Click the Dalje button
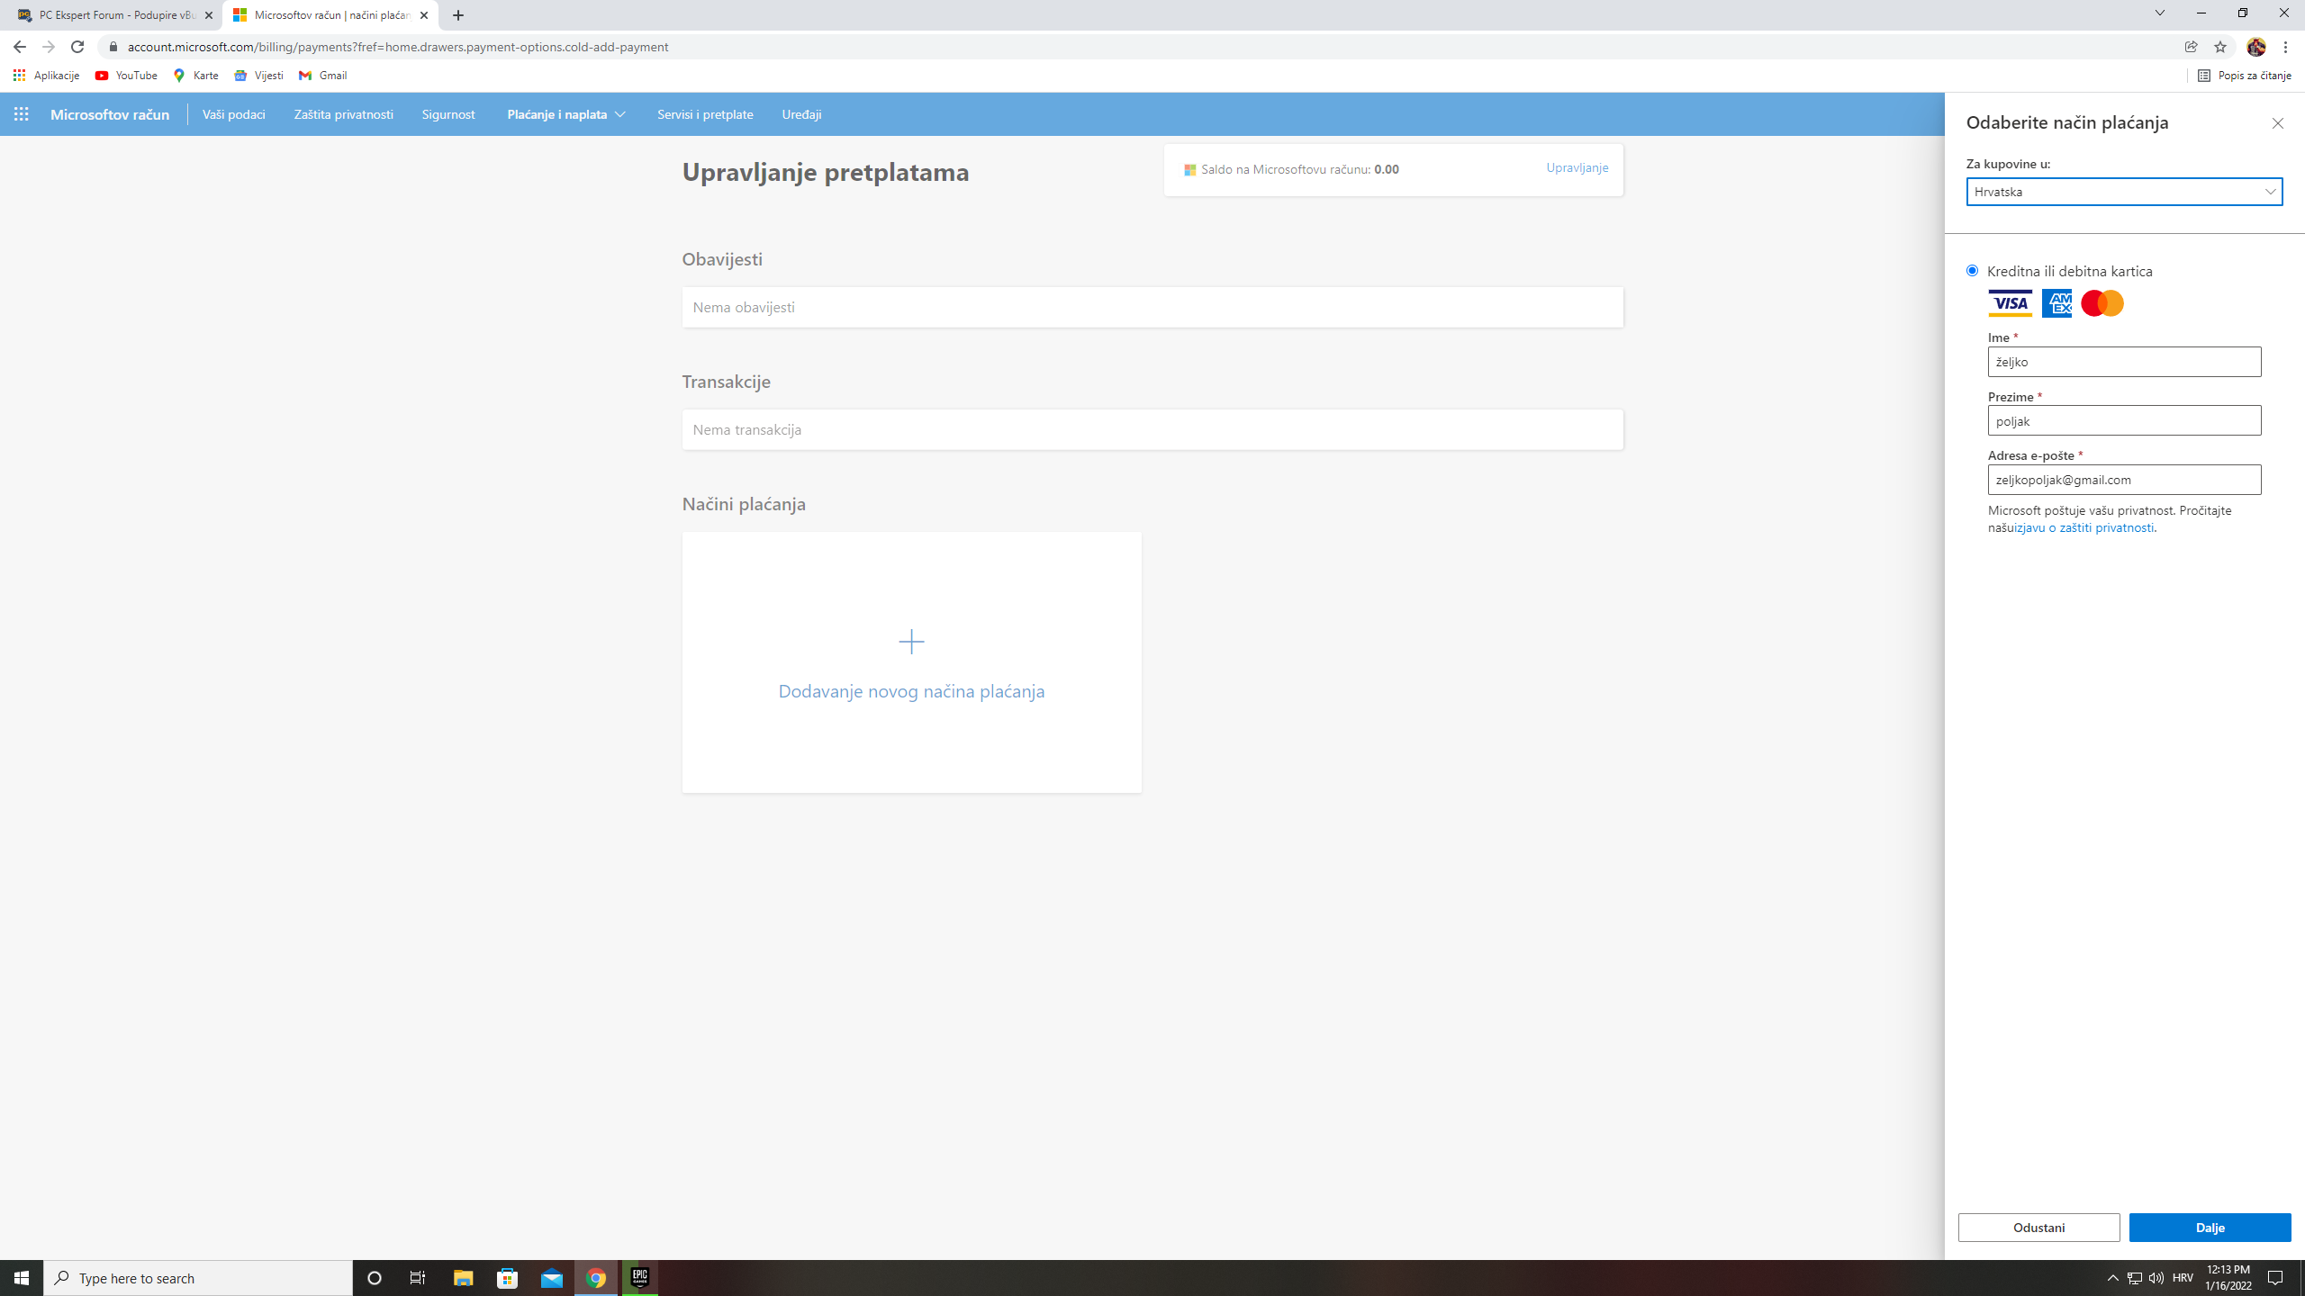The width and height of the screenshot is (2305, 1296). coord(2210,1228)
